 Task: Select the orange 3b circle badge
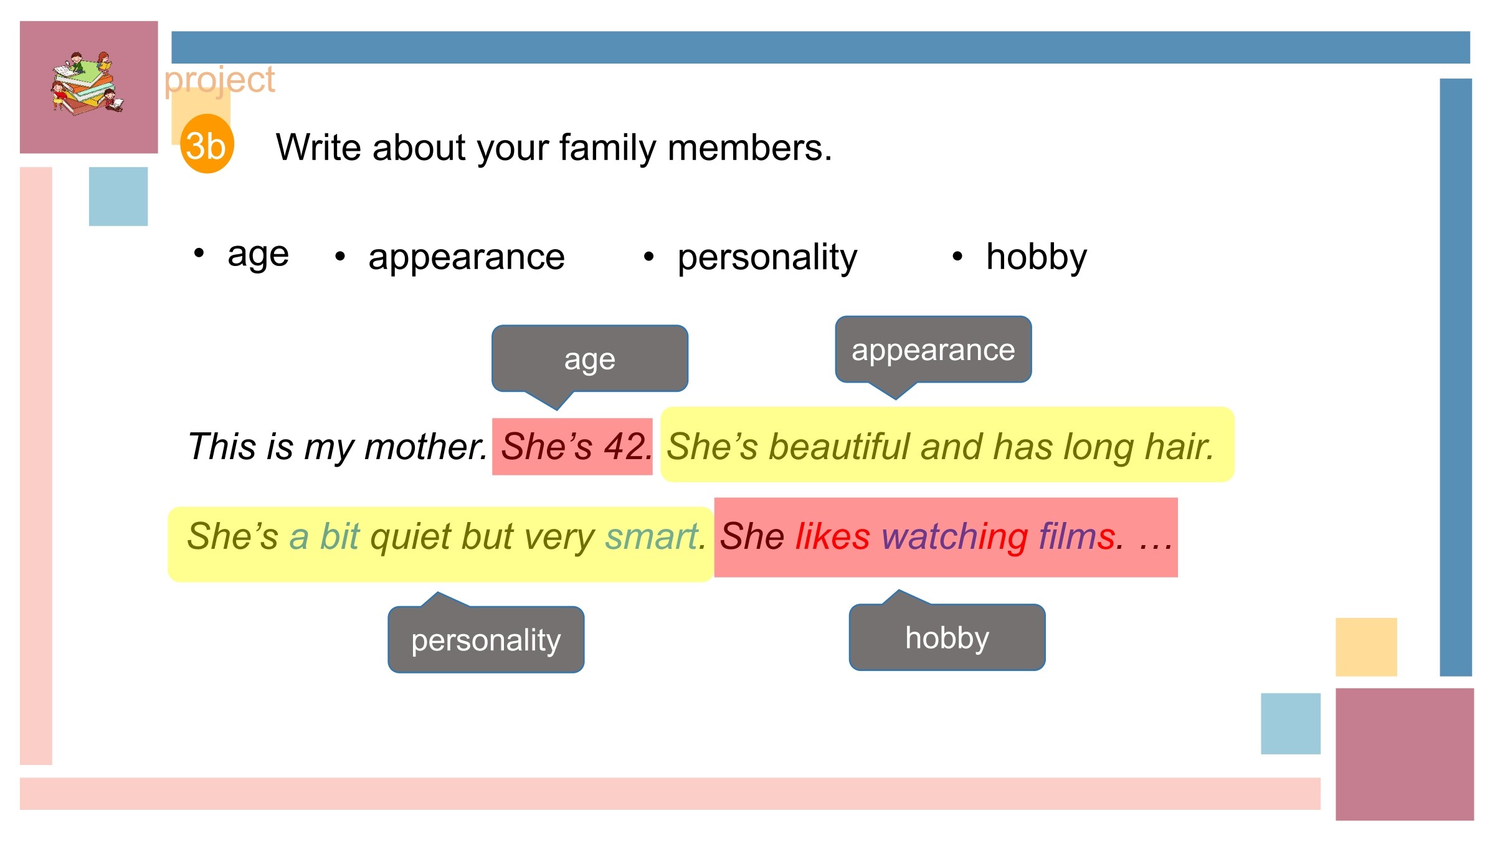tap(207, 144)
